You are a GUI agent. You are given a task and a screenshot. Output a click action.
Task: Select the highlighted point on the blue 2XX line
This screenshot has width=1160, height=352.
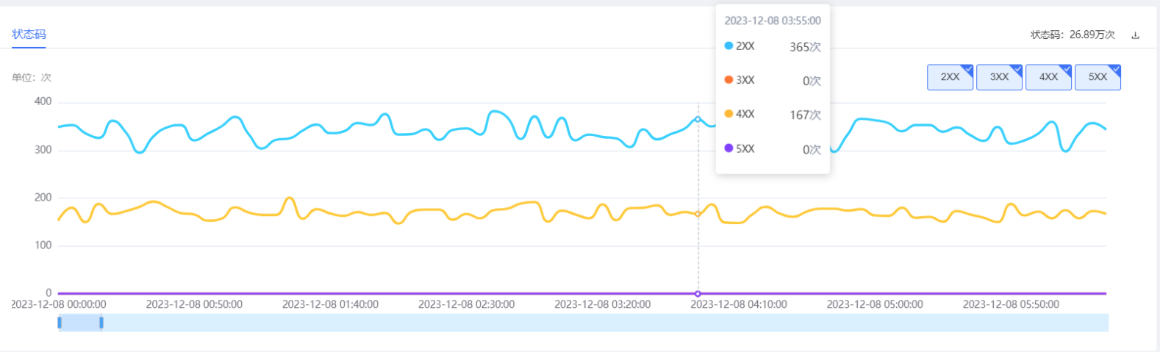(698, 119)
